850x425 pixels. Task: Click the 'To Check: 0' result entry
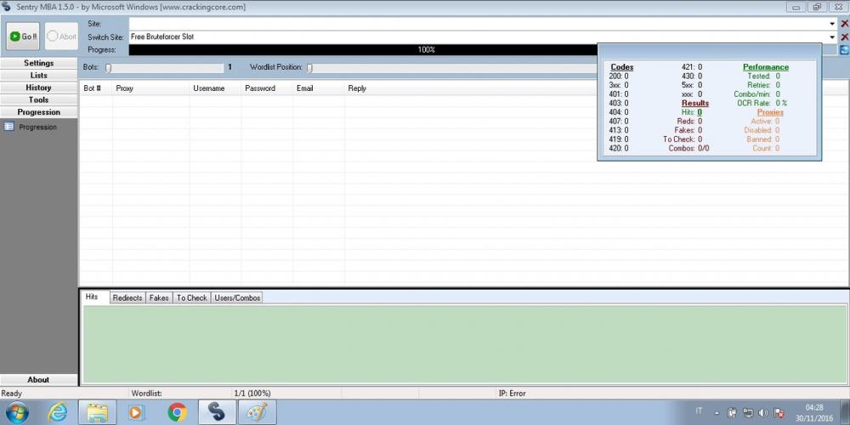[682, 139]
